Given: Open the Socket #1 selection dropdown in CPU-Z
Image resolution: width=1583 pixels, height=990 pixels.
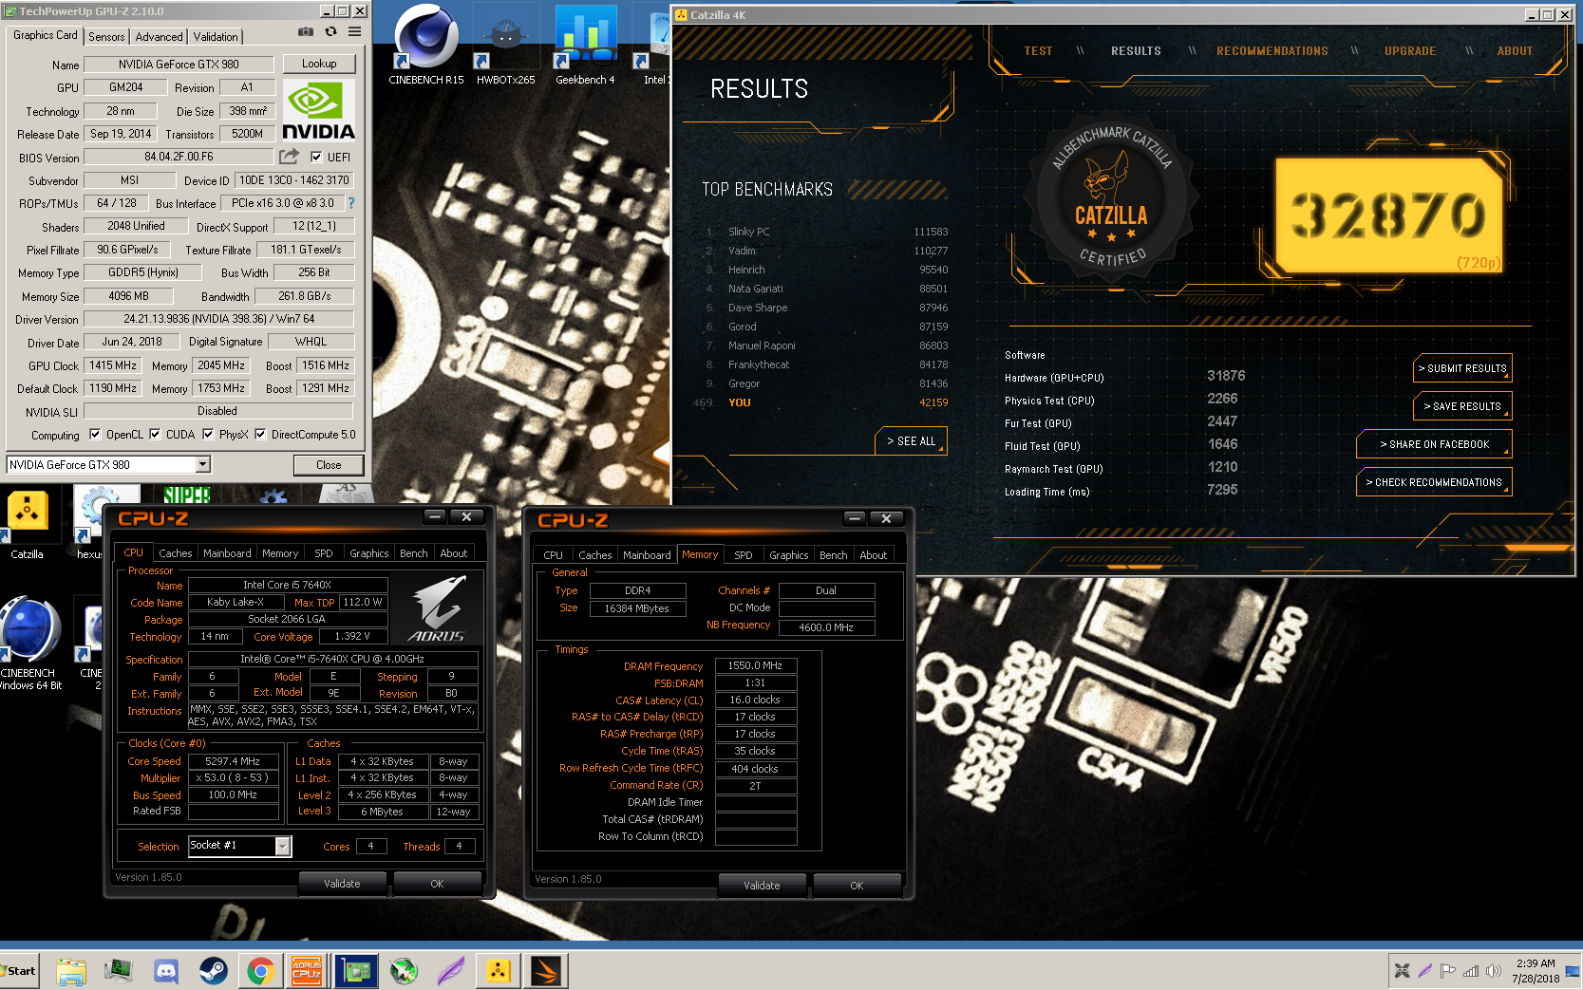Looking at the screenshot, I should tap(283, 846).
